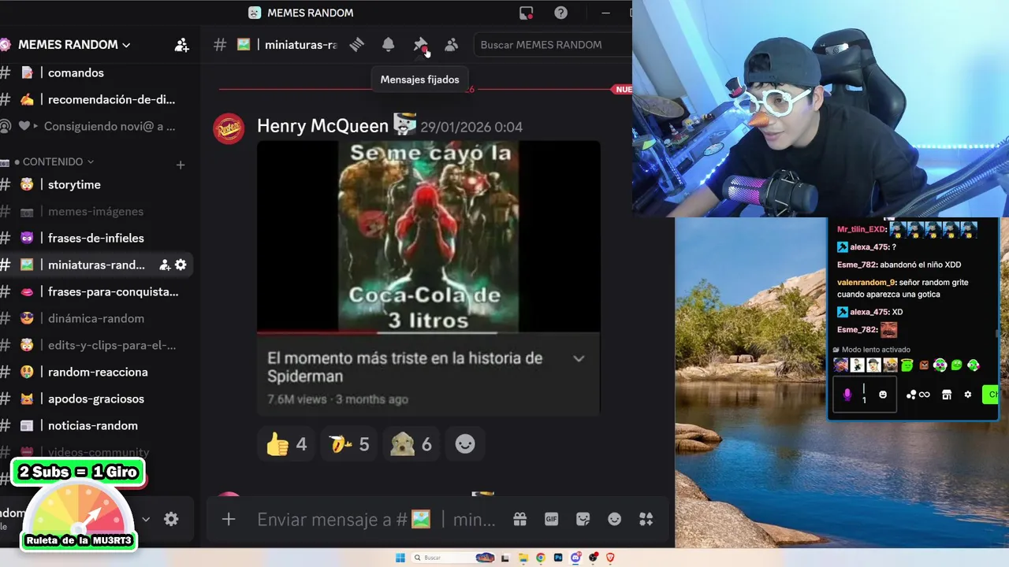Viewport: 1009px width, 567px height.
Task: Open pinned messages pin icon
Action: (x=420, y=45)
